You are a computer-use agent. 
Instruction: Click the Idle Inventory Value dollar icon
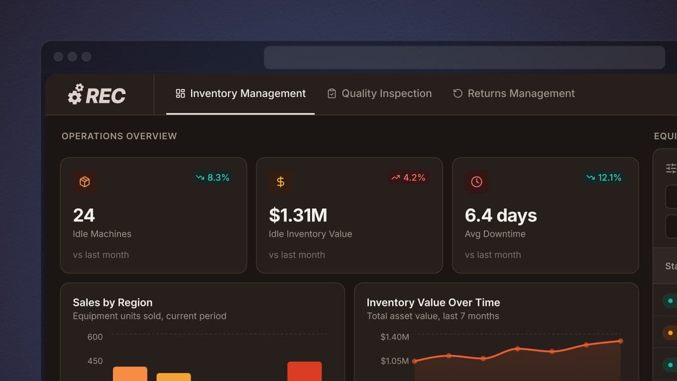[x=281, y=182]
